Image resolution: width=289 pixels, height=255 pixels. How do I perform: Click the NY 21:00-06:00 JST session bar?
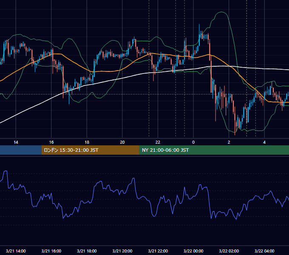[214, 150]
